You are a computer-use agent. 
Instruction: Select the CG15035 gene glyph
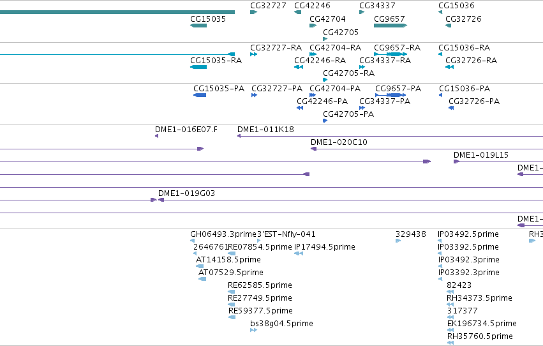[198, 26]
